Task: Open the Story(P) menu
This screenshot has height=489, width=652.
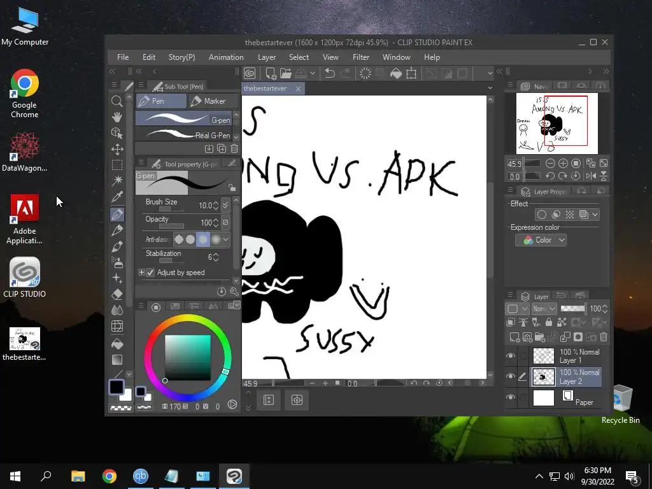Action: coord(181,57)
